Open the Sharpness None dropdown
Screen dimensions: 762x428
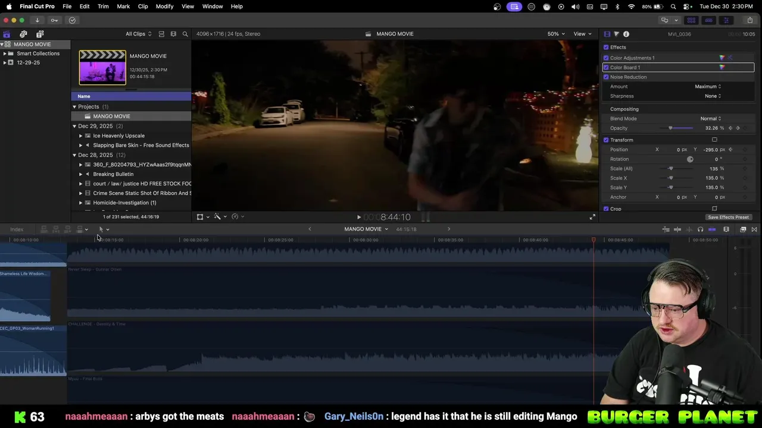click(713, 96)
